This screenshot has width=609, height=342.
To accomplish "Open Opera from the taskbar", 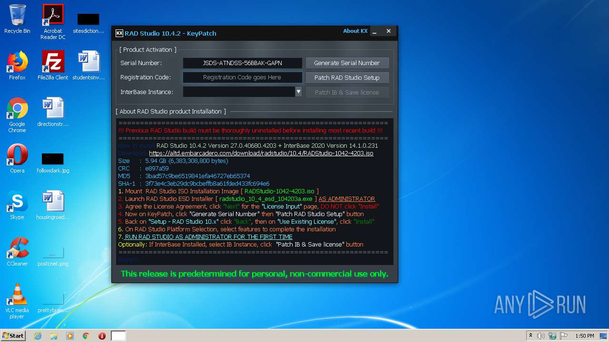I will click(102, 336).
